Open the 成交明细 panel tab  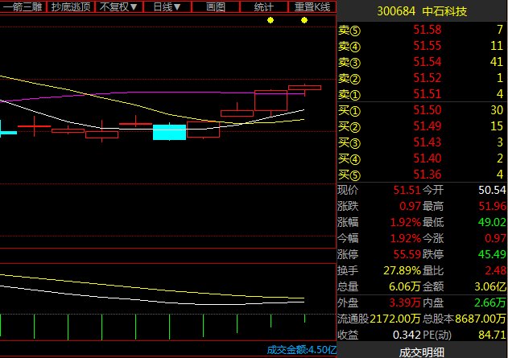pos(422,352)
